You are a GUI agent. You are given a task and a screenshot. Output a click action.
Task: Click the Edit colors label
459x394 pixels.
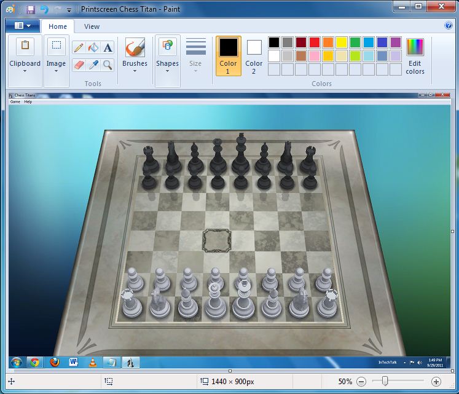pos(415,68)
